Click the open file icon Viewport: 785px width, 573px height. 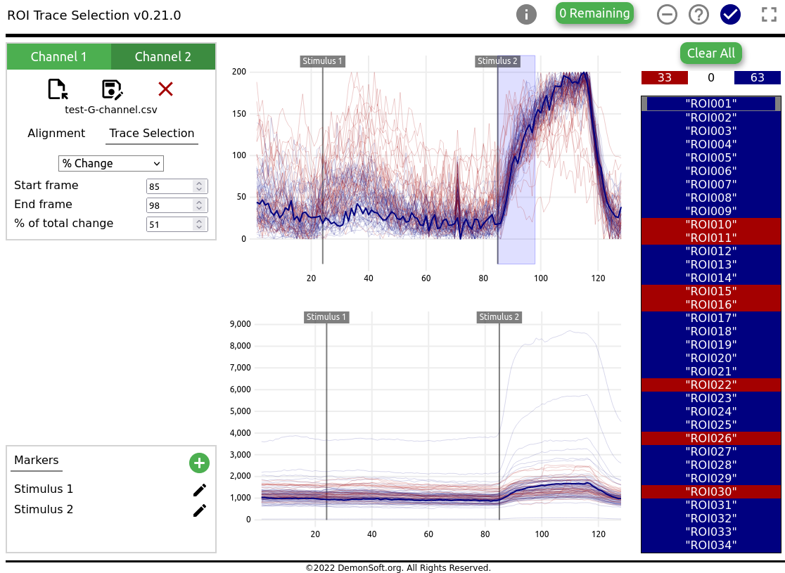tap(58, 89)
